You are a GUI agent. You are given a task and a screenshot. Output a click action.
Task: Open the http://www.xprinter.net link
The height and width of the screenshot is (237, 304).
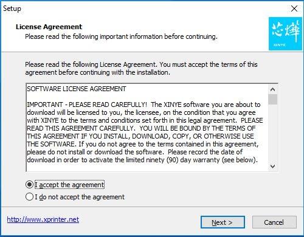[43, 219]
